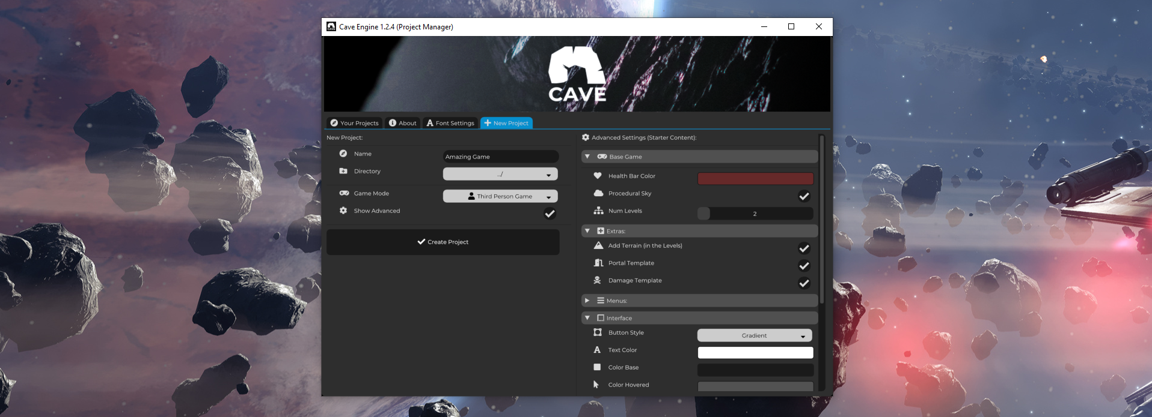The height and width of the screenshot is (417, 1152).
Task: Click the Button Style icon
Action: coord(598,332)
